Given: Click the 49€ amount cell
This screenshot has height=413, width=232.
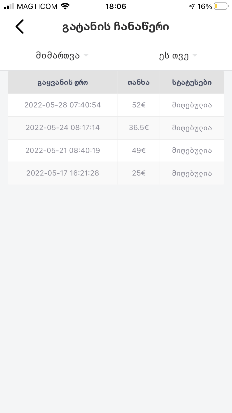Looking at the screenshot, I should (139, 150).
